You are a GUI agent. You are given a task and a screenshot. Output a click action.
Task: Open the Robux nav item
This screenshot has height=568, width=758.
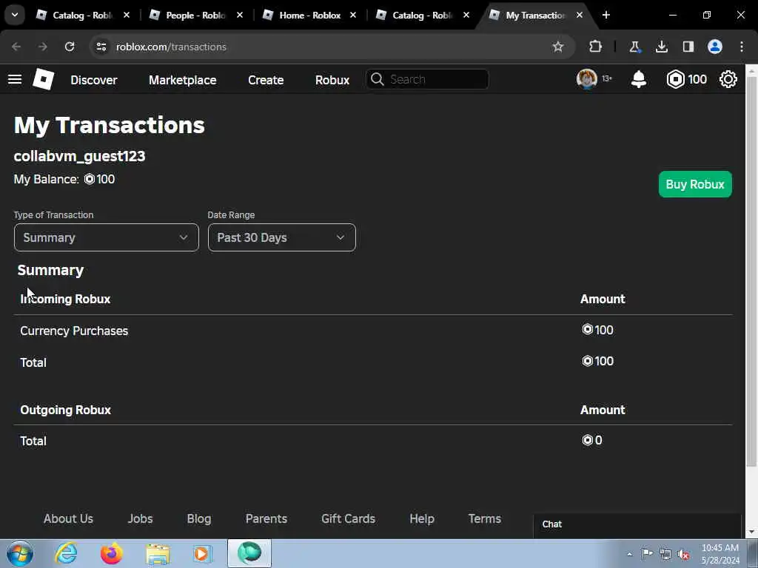(x=332, y=80)
